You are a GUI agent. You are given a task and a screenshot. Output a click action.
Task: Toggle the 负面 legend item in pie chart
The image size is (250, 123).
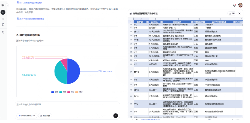(x=63, y=92)
